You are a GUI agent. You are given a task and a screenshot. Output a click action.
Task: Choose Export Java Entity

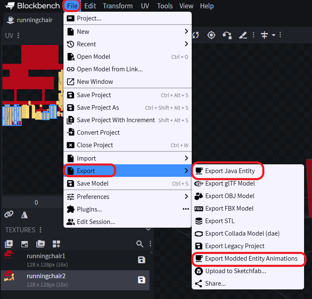click(x=230, y=171)
